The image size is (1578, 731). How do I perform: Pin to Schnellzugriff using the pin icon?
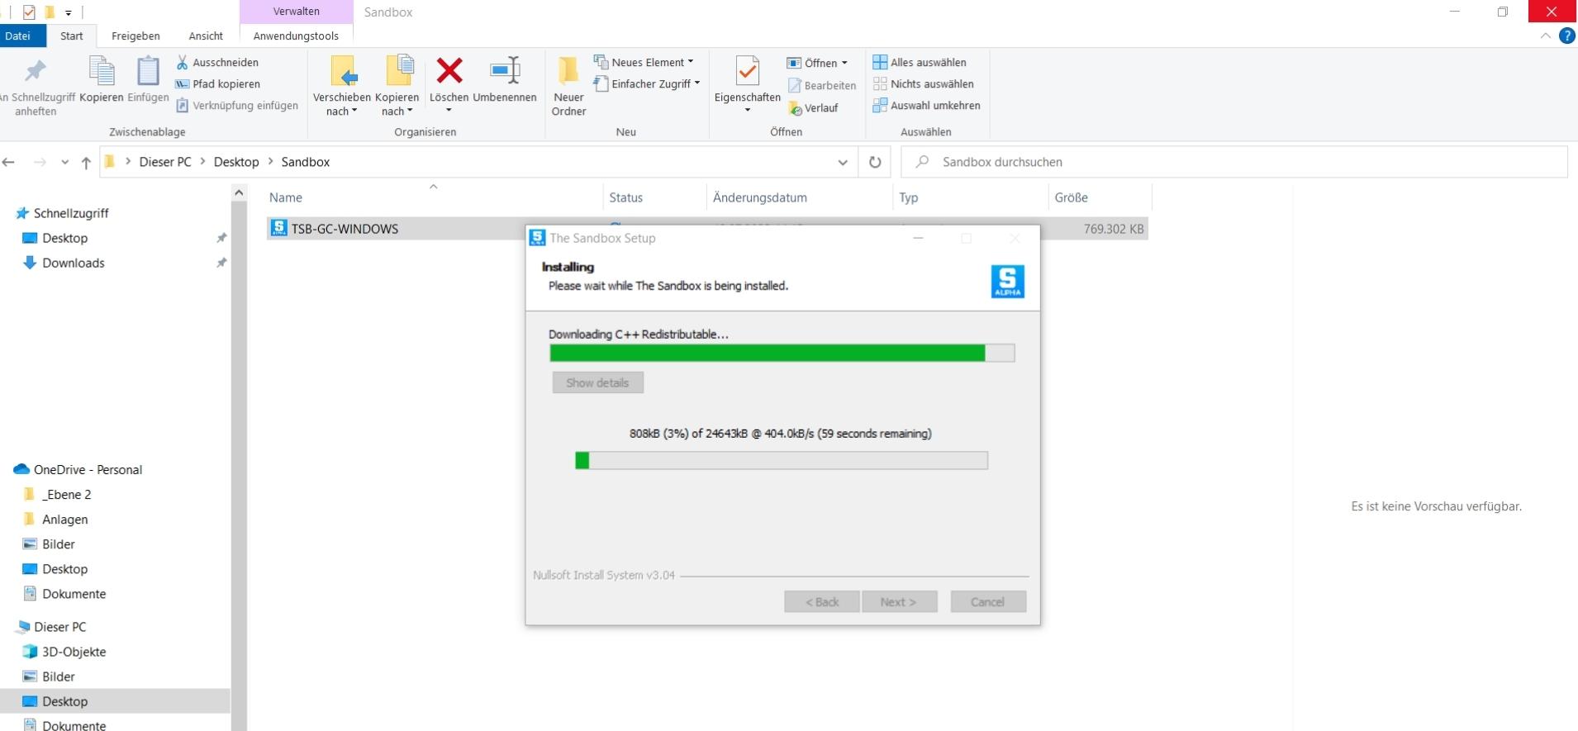pyautogui.click(x=35, y=72)
